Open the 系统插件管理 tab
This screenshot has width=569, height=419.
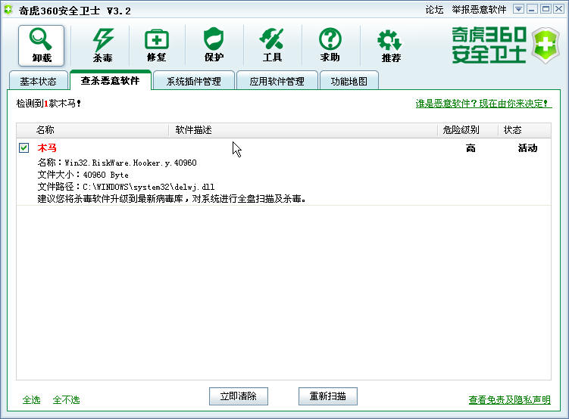194,80
